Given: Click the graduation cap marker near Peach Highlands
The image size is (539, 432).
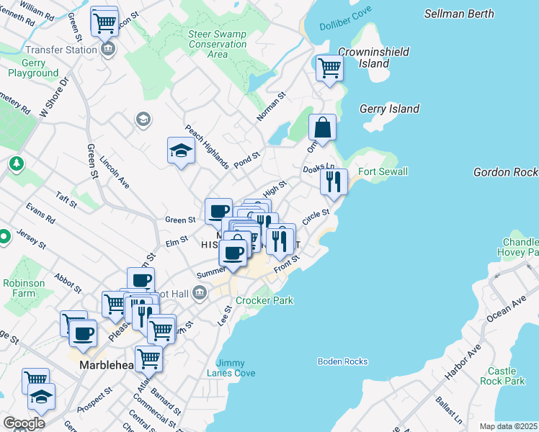Looking at the screenshot, I should [182, 150].
